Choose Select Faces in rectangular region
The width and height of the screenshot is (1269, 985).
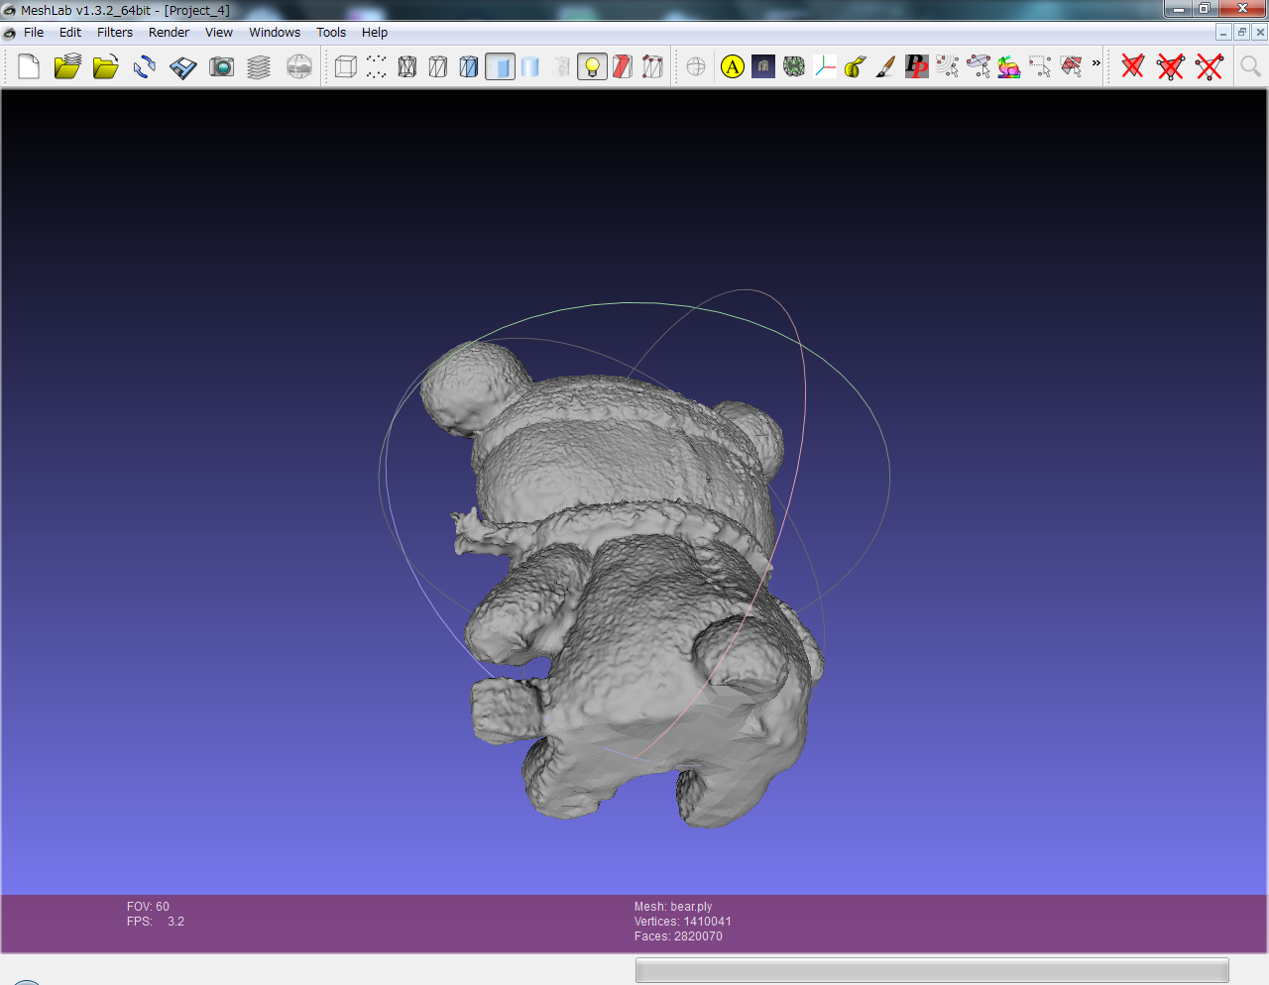tap(1071, 66)
